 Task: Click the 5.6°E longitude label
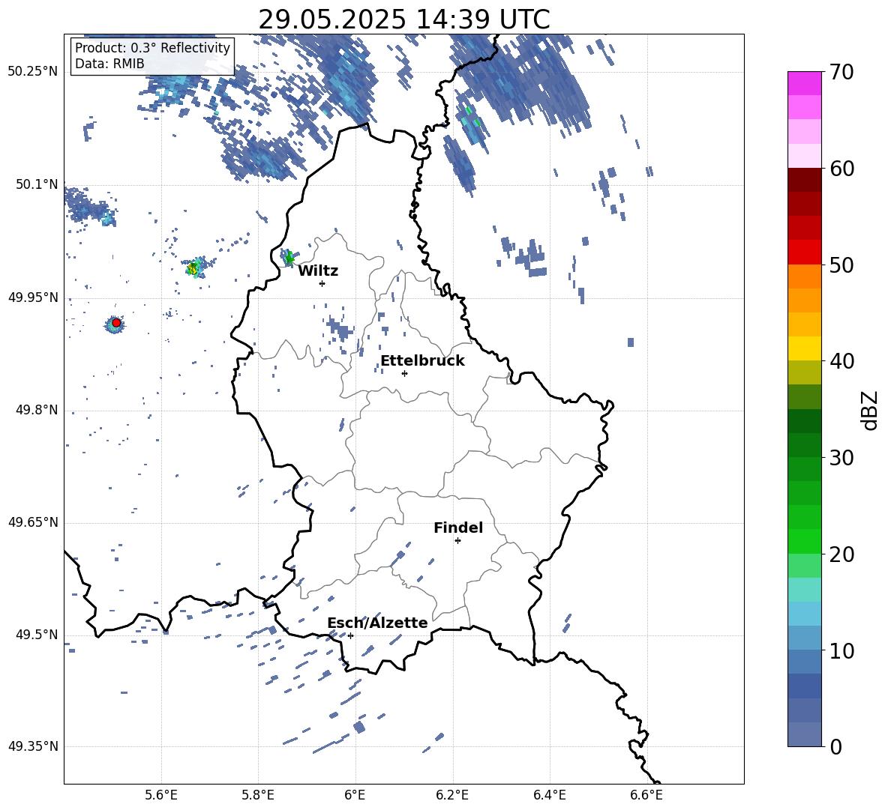pyautogui.click(x=161, y=795)
